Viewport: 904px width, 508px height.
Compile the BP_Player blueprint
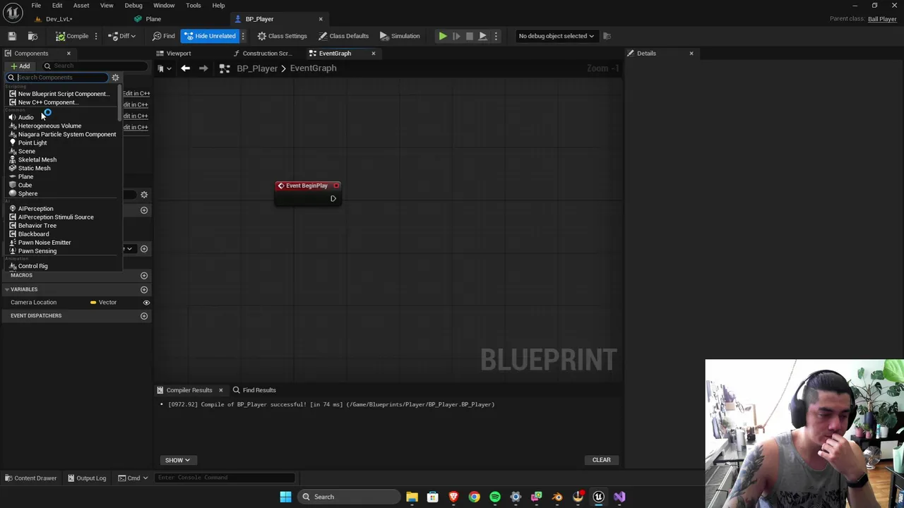(72, 36)
